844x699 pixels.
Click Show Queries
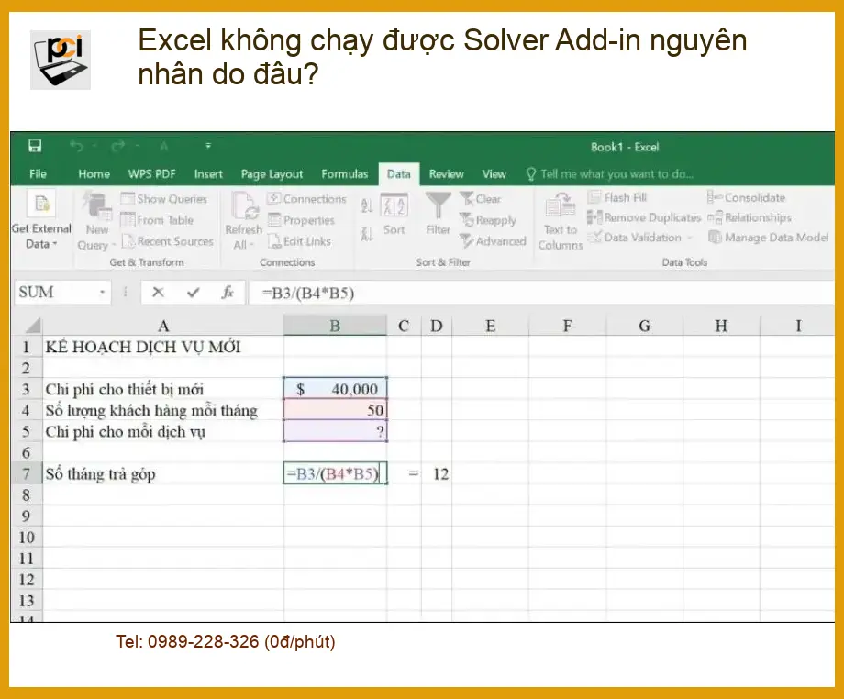tap(164, 199)
